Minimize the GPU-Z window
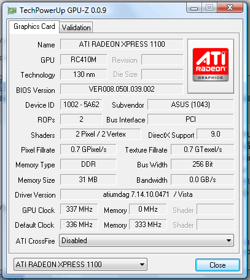Viewport: 250px width, 280px height. click(x=194, y=8)
